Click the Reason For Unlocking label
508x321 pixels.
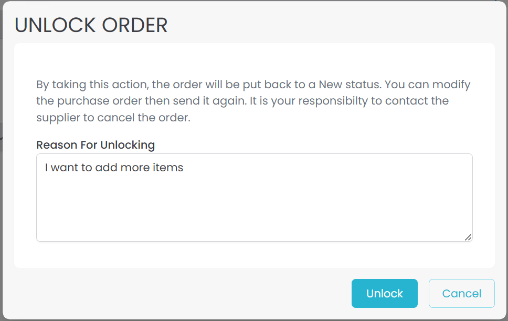pos(96,144)
